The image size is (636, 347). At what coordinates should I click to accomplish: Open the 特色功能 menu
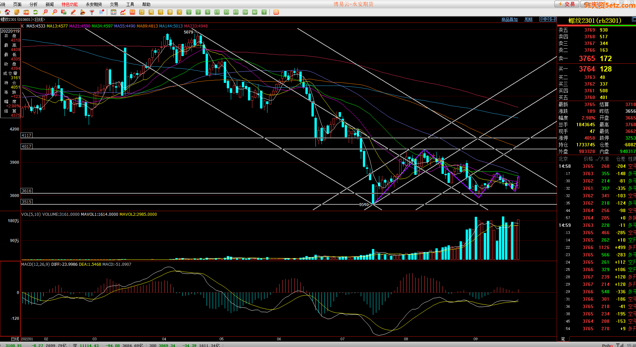click(70, 4)
